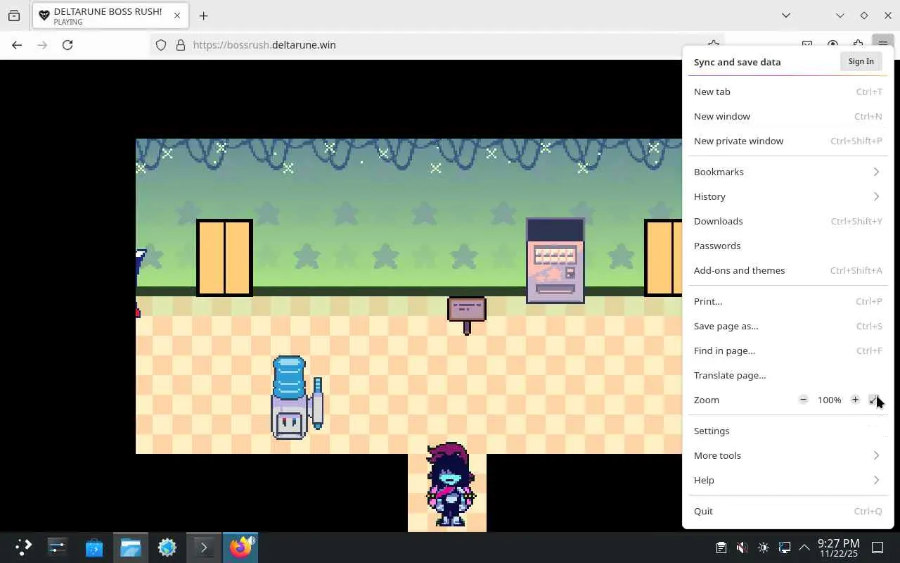Enter full screen from the Zoom row
Viewport: 900px width, 563px height.
(874, 400)
